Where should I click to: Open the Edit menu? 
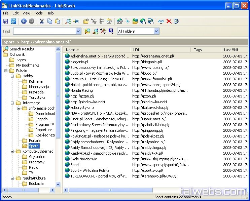coord(15,13)
